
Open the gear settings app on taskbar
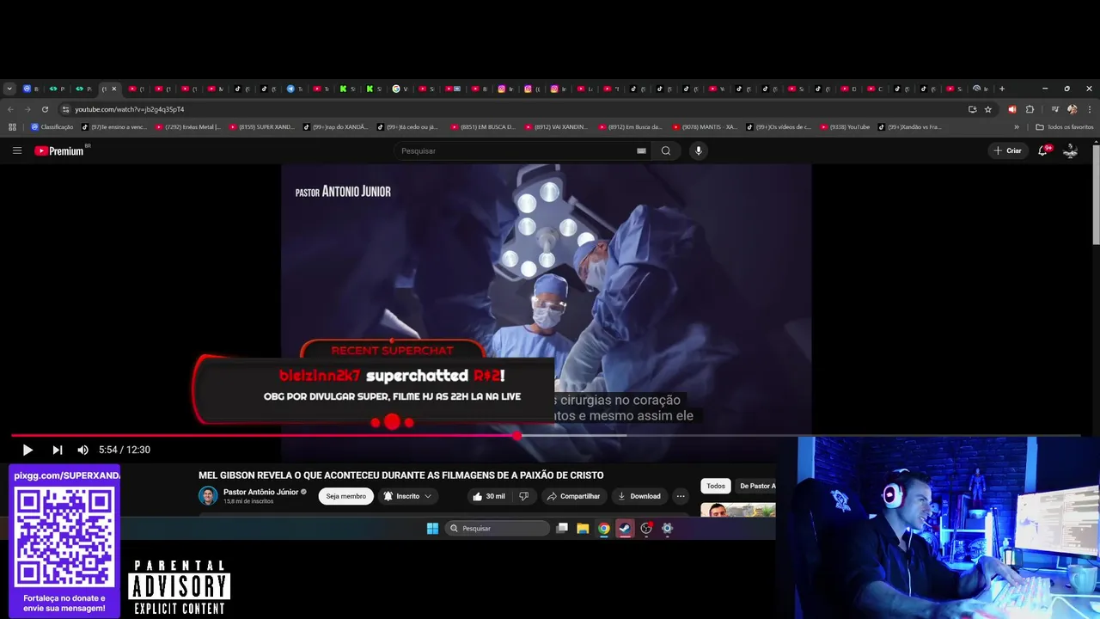pyautogui.click(x=667, y=529)
